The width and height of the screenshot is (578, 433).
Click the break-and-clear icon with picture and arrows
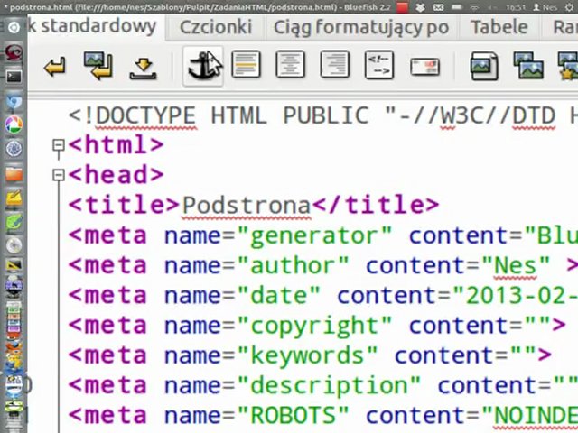[x=98, y=66]
